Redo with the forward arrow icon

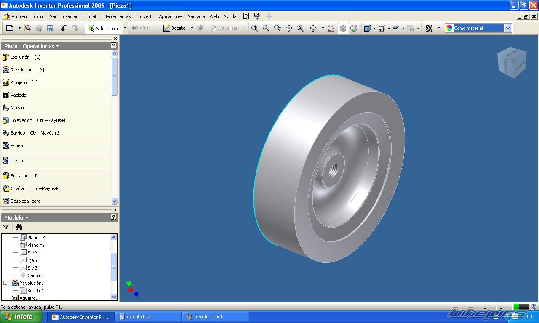[x=75, y=28]
